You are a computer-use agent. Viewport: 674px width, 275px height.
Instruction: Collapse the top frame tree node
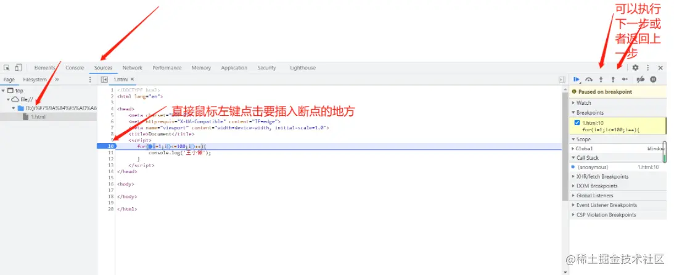(x=4, y=91)
